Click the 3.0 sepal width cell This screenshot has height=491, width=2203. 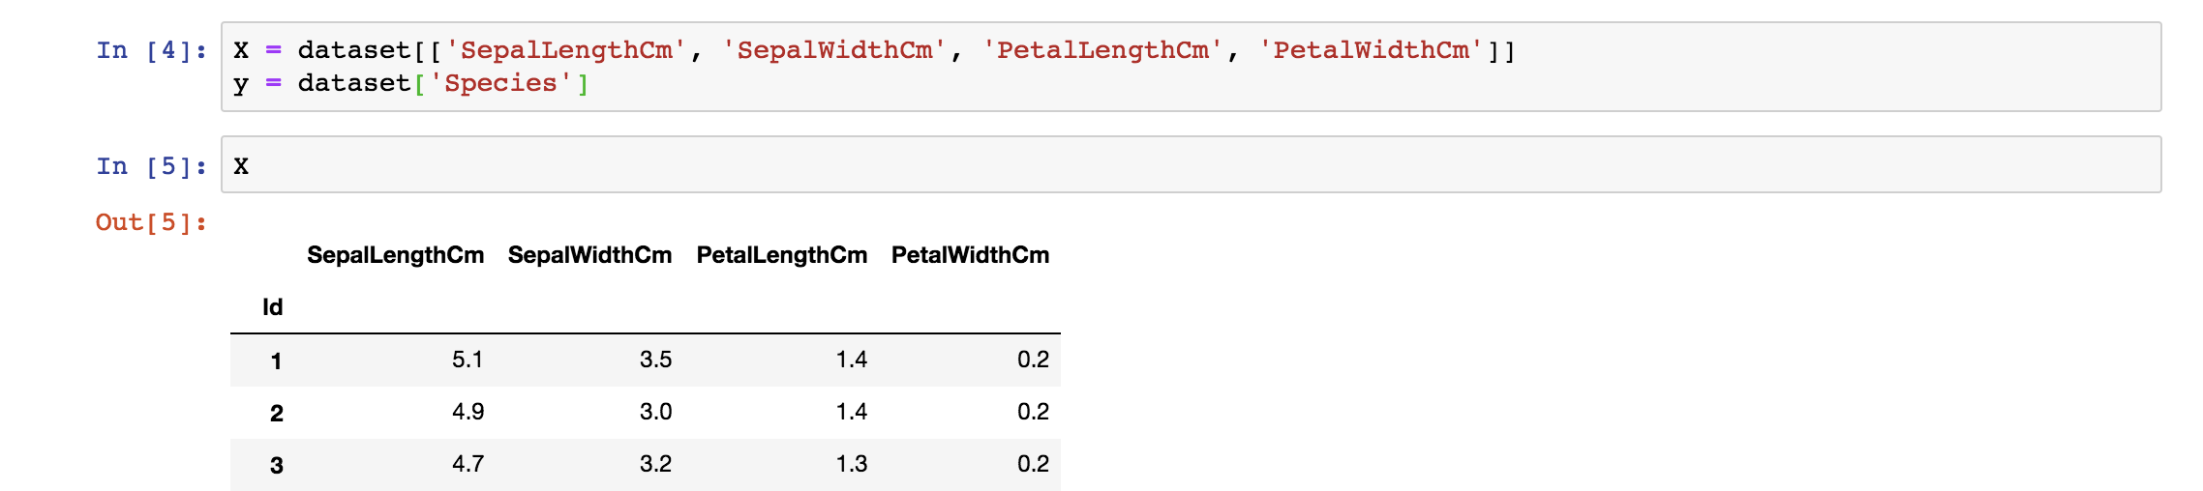point(655,412)
